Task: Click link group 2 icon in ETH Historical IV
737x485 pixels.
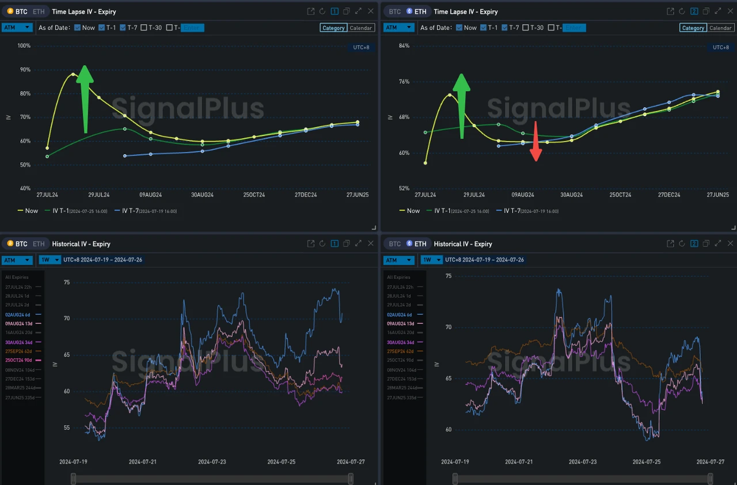Action: click(x=694, y=244)
